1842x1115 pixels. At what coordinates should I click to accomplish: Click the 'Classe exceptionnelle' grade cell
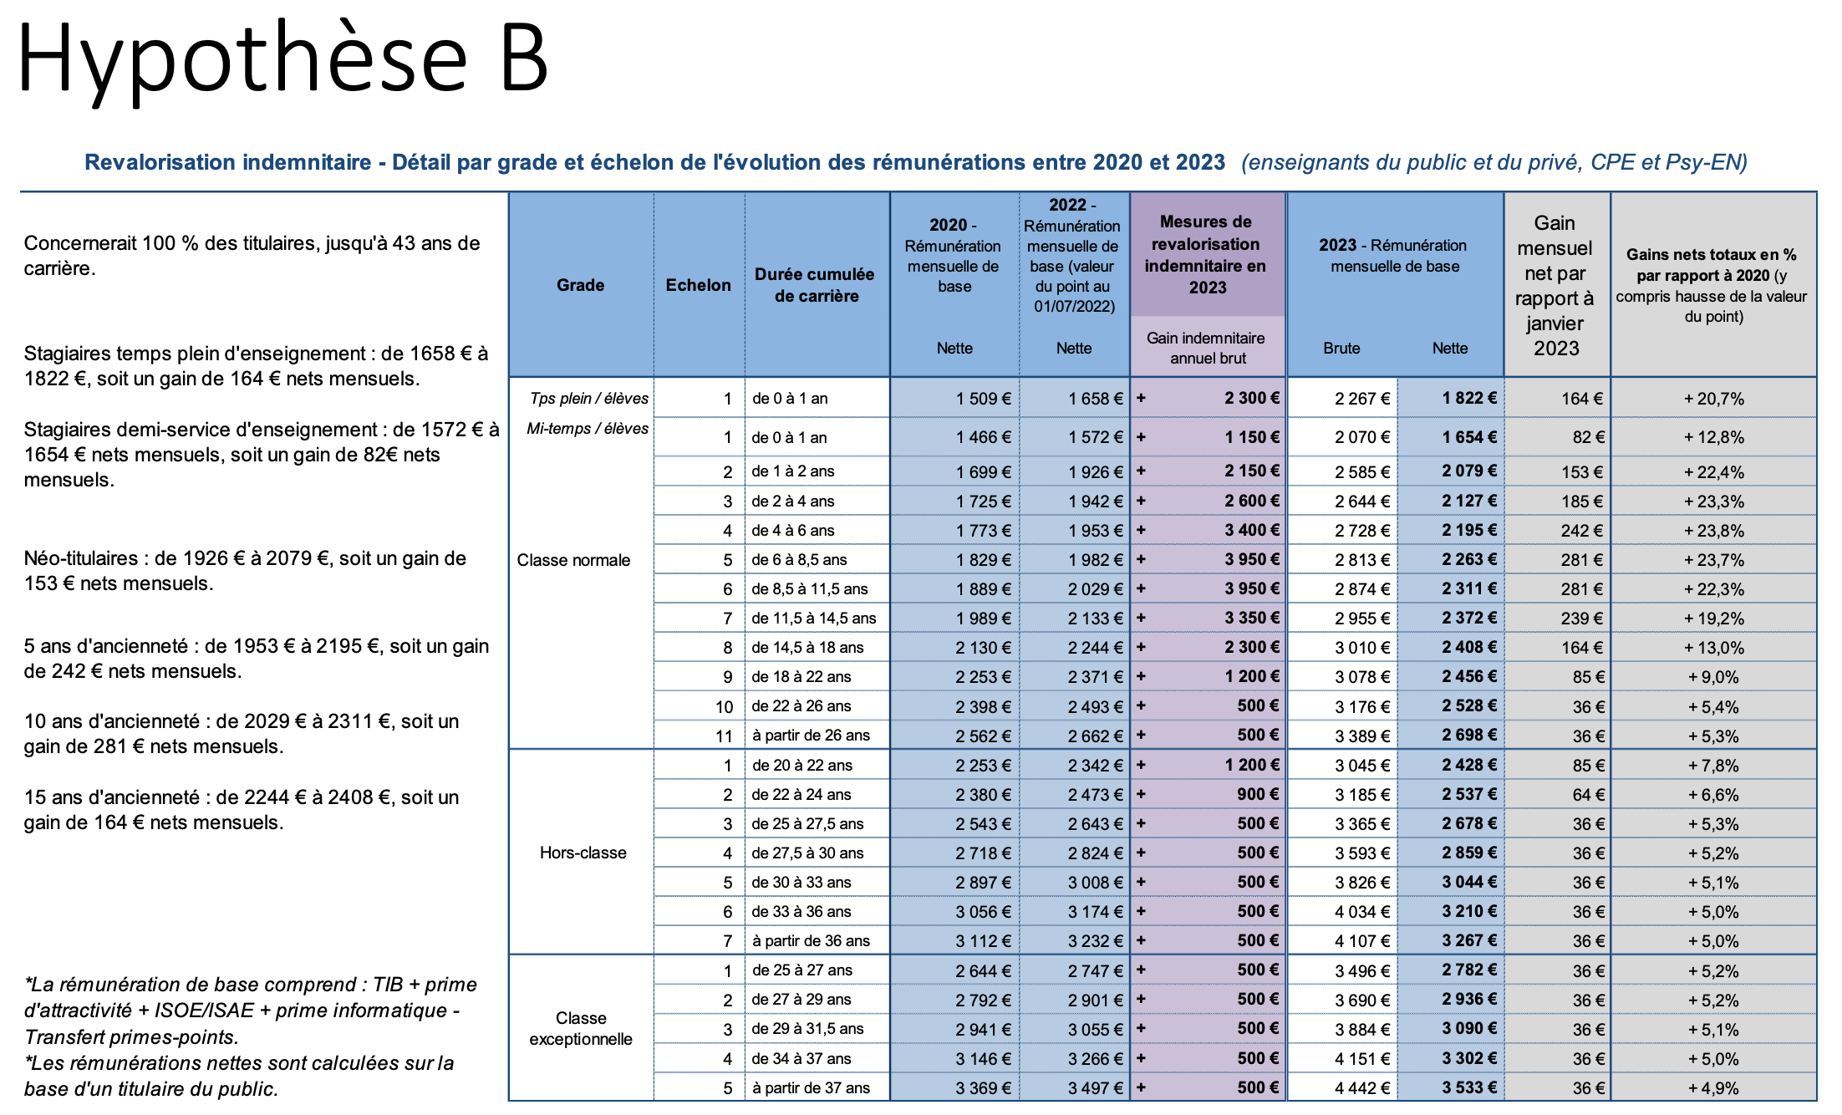pos(581,1029)
